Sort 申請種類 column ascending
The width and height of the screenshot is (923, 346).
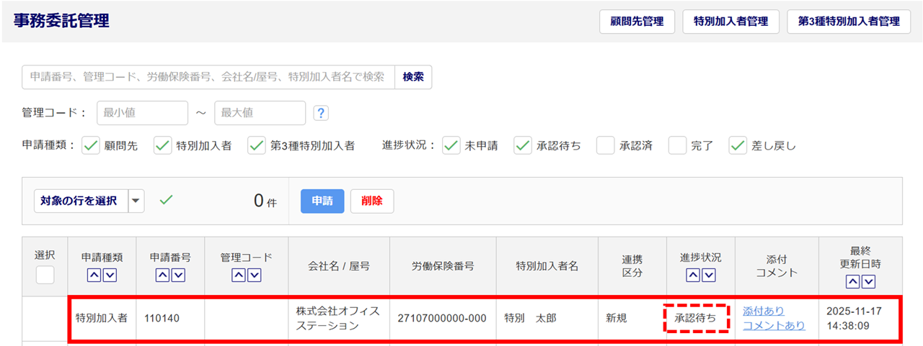click(x=94, y=275)
